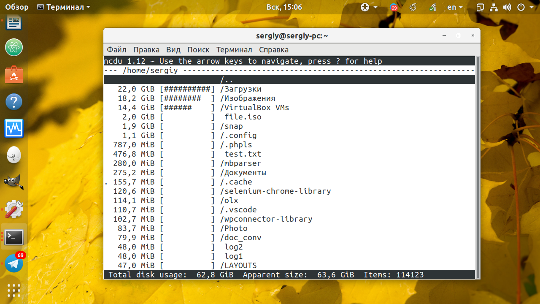Open the Файл menu
This screenshot has width=540, height=304.
116,50
